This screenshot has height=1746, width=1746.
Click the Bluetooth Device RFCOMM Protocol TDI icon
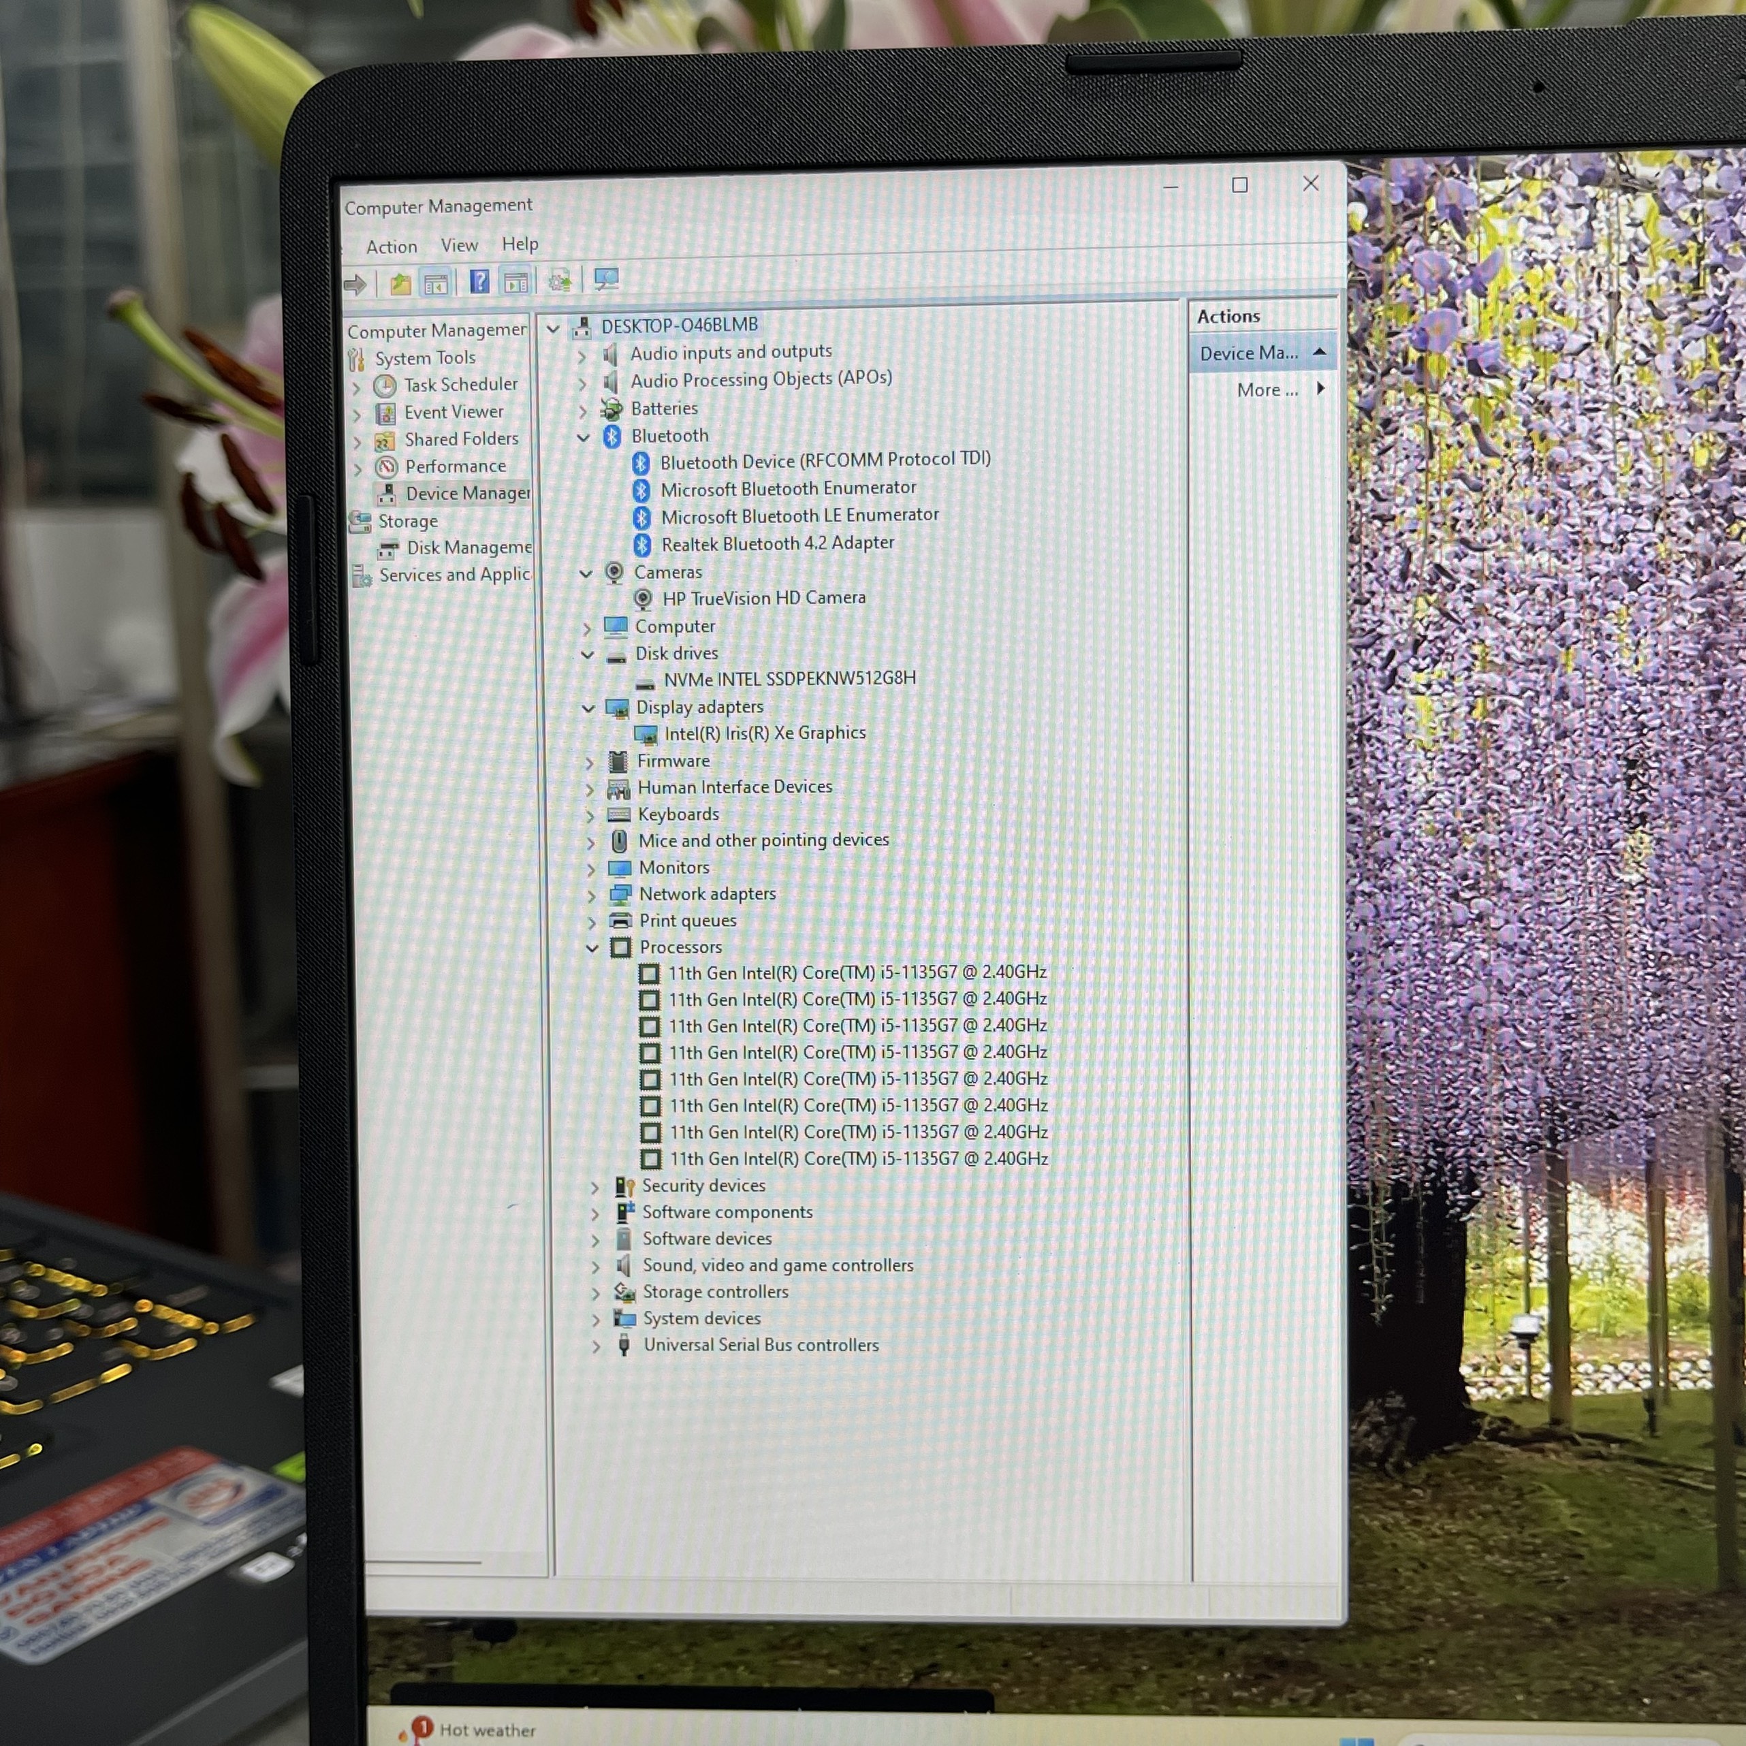click(x=641, y=464)
